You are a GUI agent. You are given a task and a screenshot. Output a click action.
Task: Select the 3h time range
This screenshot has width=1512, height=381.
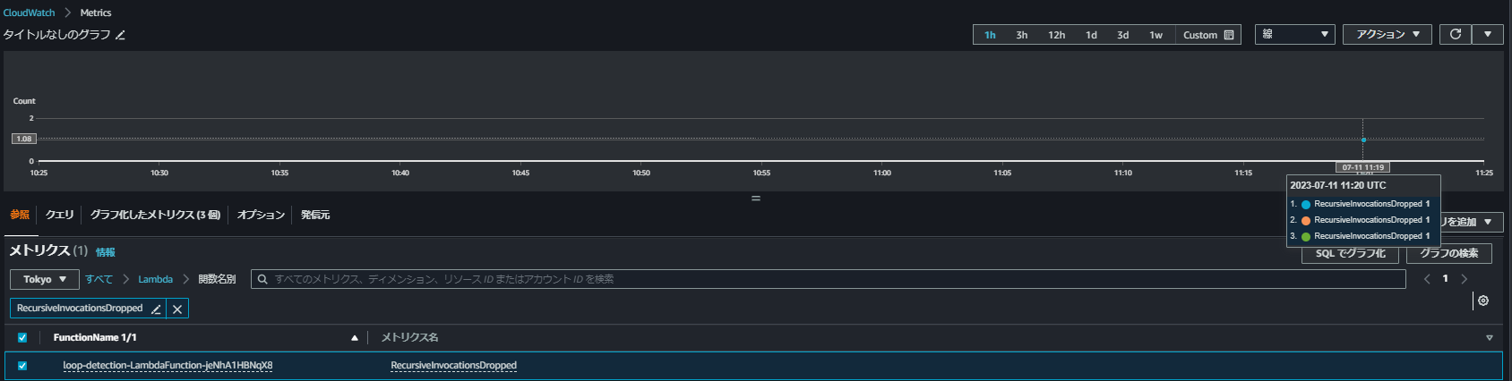click(1021, 35)
